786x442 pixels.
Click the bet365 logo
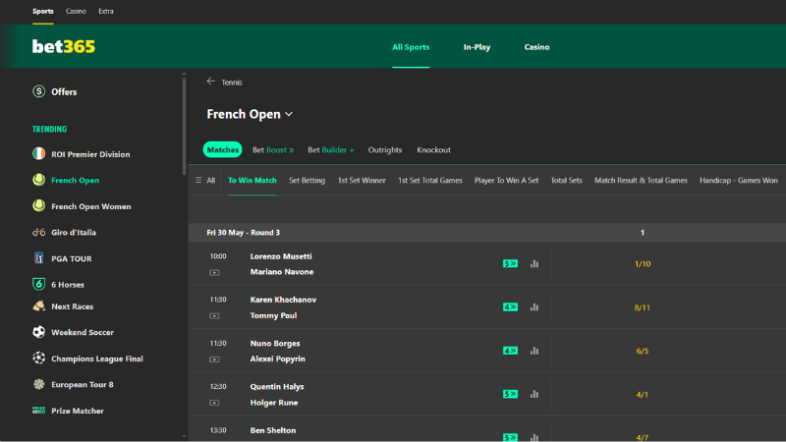(64, 46)
